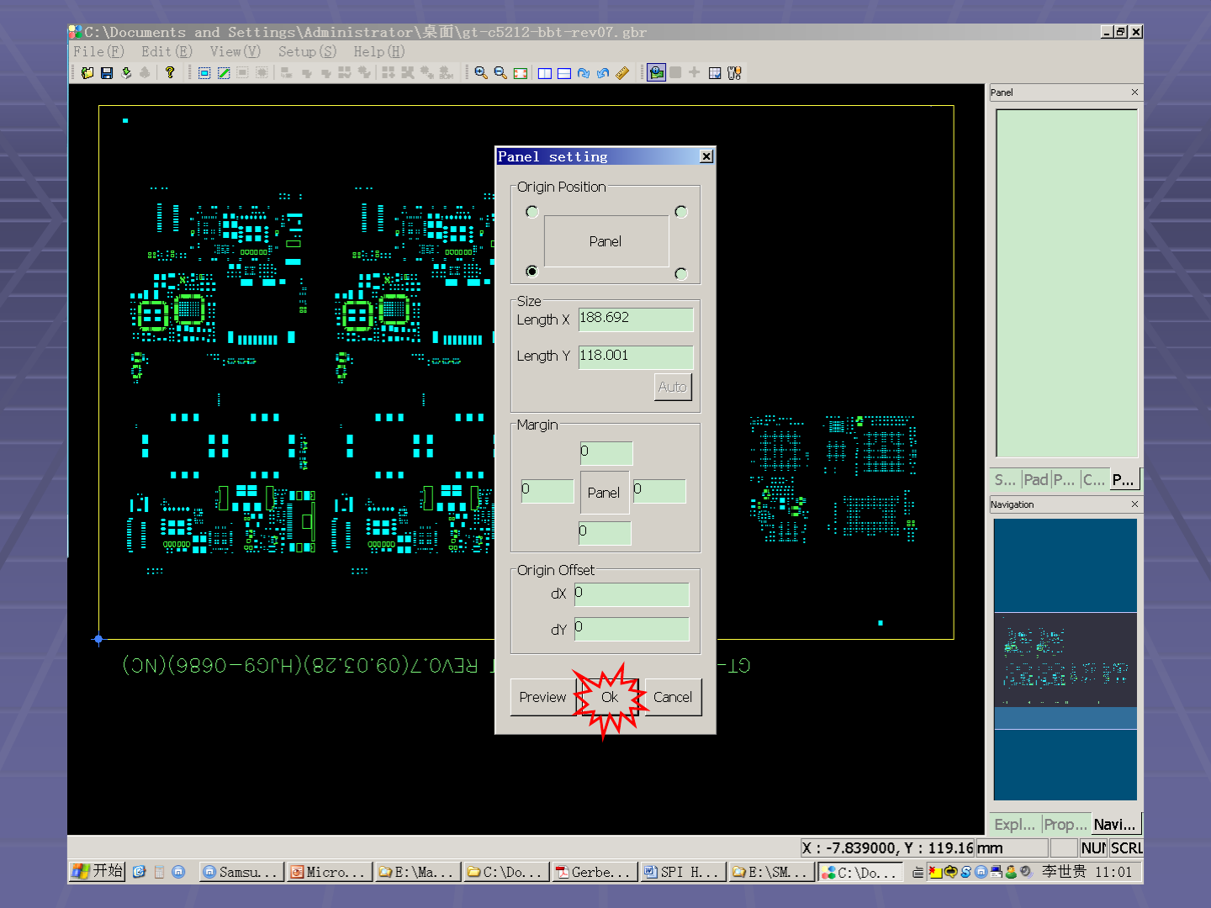1211x908 pixels.
Task: Click the rotate clockwise arrow icon
Action: coord(584,73)
